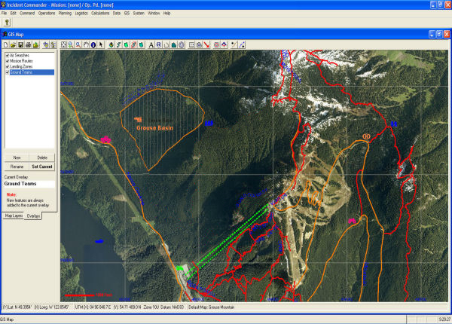Click the green shield marker tool
452x324 pixels.
click(127, 44)
